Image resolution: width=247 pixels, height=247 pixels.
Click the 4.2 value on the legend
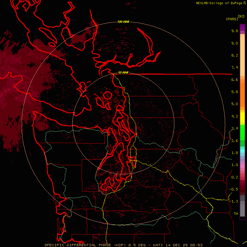(x=235, y=116)
